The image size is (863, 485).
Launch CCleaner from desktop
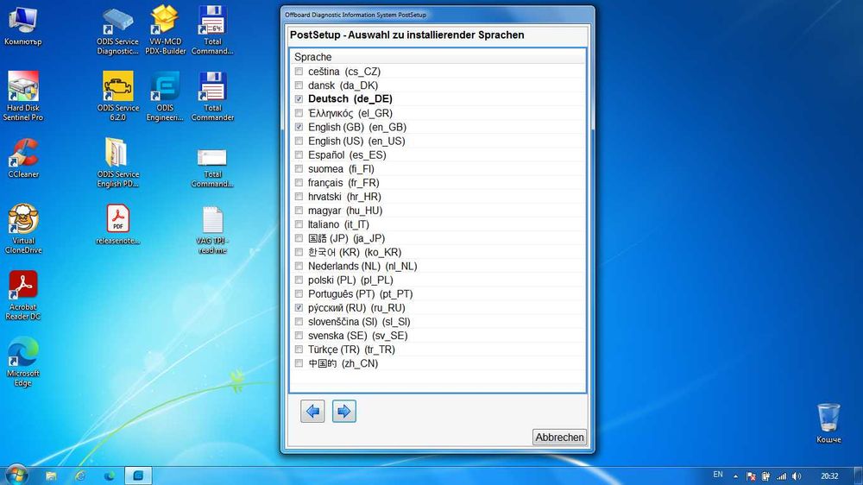(23, 159)
